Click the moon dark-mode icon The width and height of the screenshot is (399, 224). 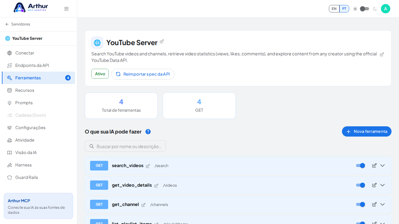pos(375,9)
